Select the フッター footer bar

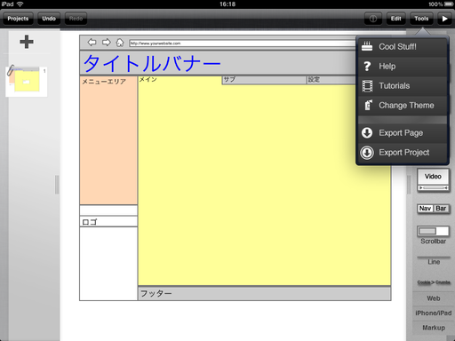click(x=264, y=293)
